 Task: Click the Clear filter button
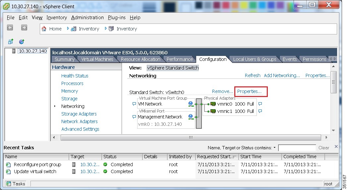324,148
